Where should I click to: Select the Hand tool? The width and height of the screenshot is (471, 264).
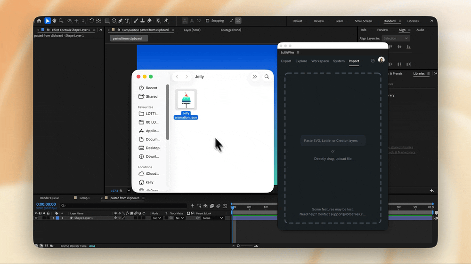[x=54, y=21]
